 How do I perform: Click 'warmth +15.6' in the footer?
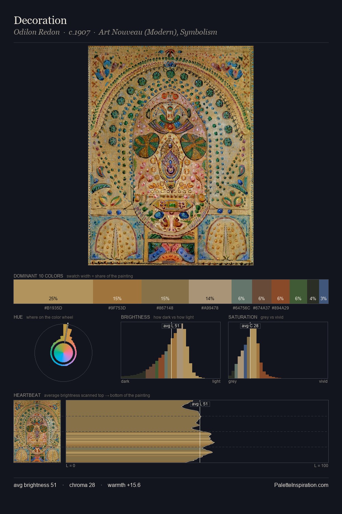124,485
